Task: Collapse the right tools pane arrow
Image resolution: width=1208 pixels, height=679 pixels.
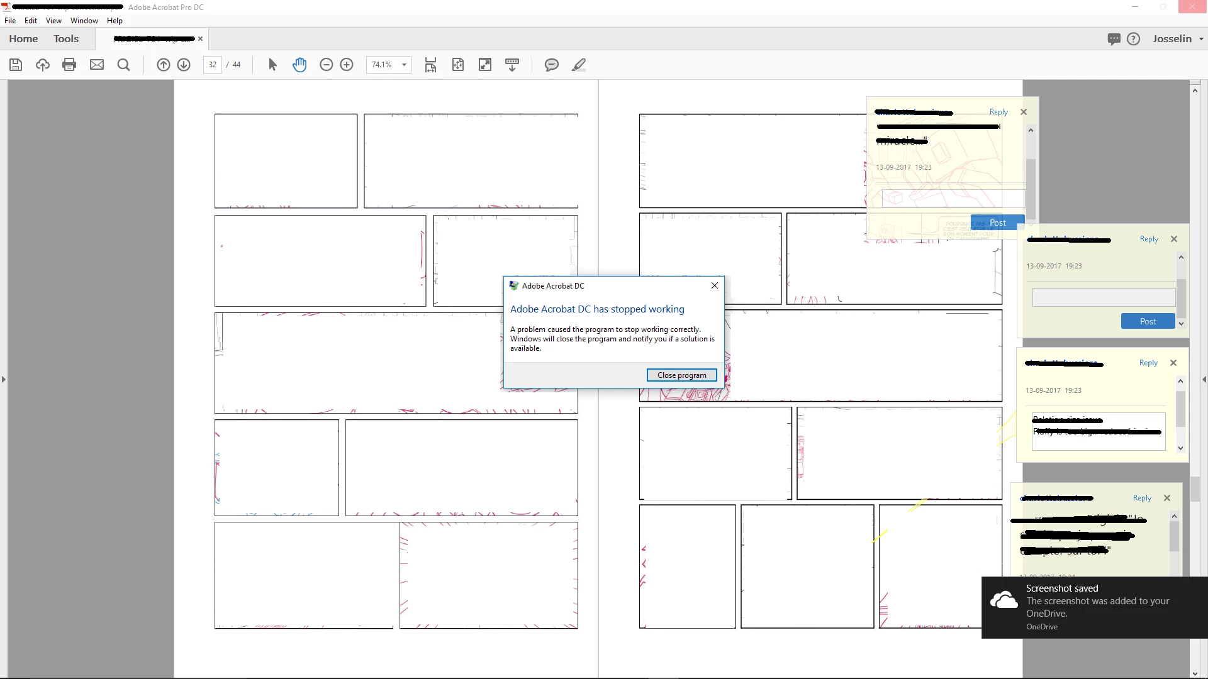Action: coord(1204,379)
